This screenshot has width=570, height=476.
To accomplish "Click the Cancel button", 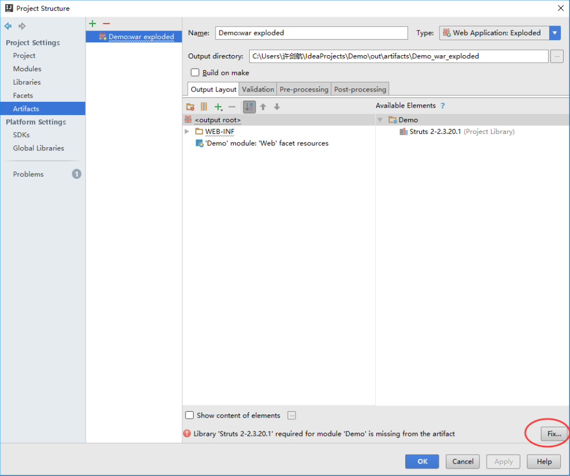I will (x=463, y=462).
